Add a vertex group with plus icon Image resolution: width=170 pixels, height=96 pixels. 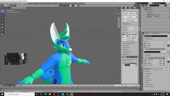coord(168,42)
